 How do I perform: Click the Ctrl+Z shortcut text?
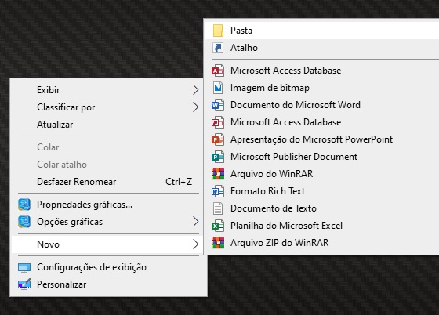point(179,182)
